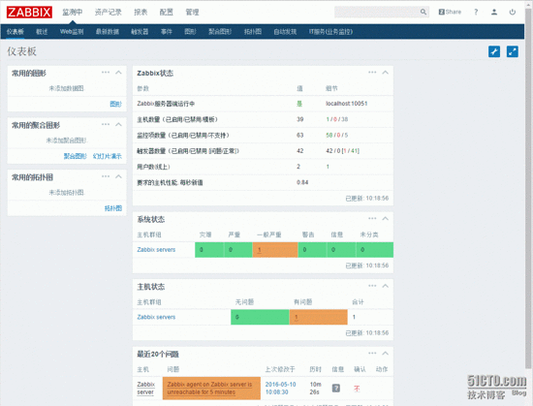The height and width of the screenshot is (406, 533).
Task: Open the 监测中 top menu
Action: (x=73, y=13)
